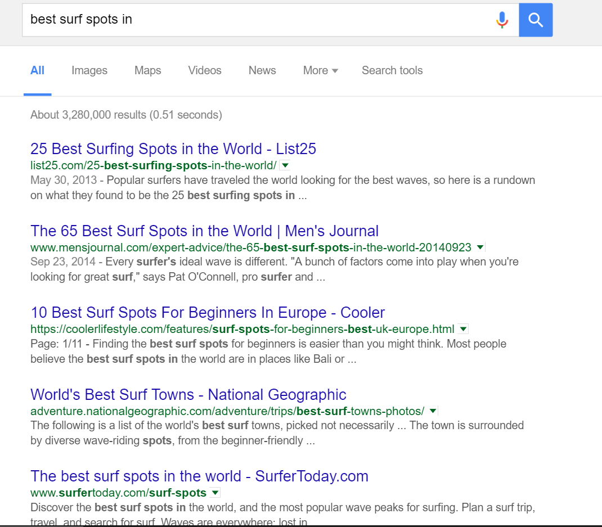The height and width of the screenshot is (527, 602).
Task: Click the www.surfertoday.com/surf-spots URL text
Action: [x=118, y=493]
